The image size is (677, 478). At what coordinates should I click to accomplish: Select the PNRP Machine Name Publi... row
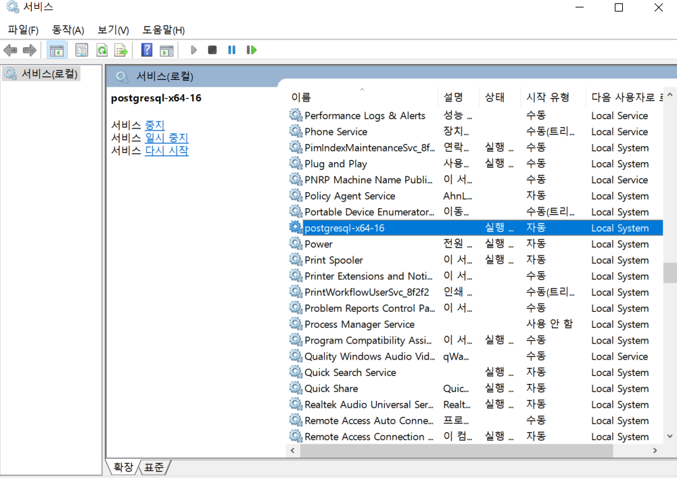(475, 180)
